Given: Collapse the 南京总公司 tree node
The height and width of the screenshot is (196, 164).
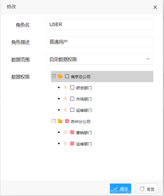Looking at the screenshot, I should pos(54,76).
